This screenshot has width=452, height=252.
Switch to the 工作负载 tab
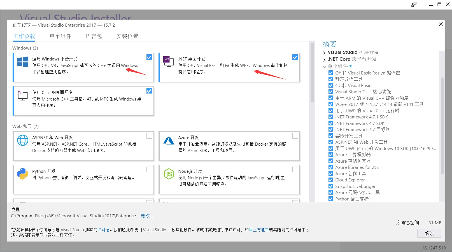(24, 36)
